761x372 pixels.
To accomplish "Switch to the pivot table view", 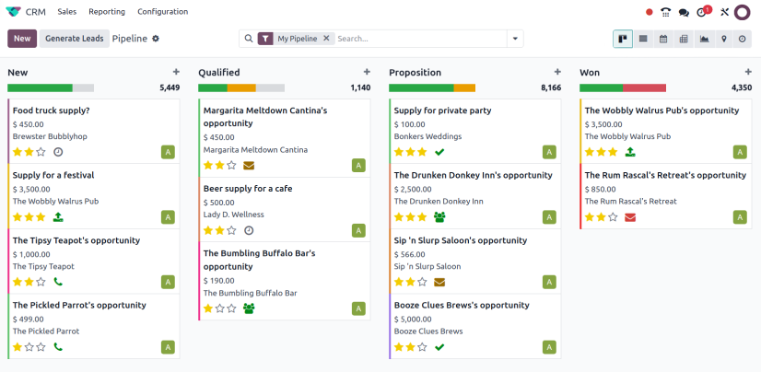I will pos(684,39).
